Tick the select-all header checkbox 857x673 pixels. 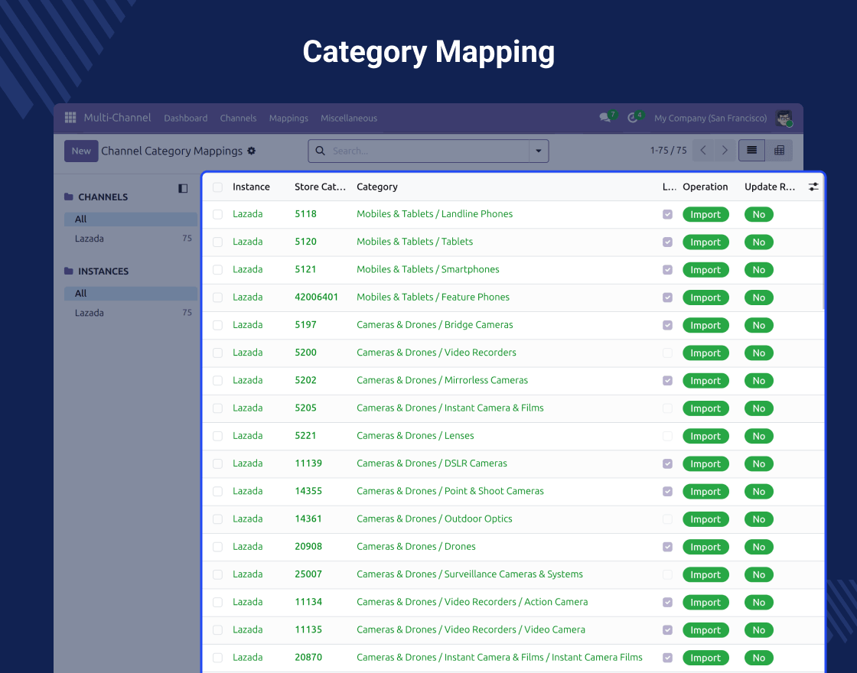tap(217, 187)
